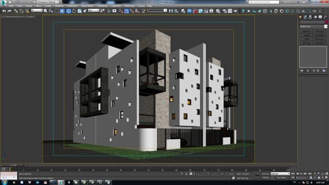This screenshot has height=185, width=329.
Task: Open the Create command panel tab
Action: point(300,17)
